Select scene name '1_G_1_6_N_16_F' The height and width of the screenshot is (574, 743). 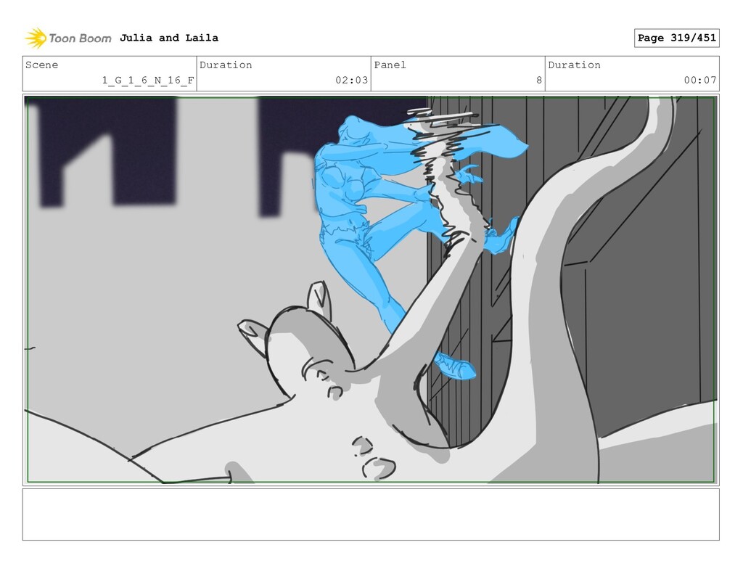[148, 80]
